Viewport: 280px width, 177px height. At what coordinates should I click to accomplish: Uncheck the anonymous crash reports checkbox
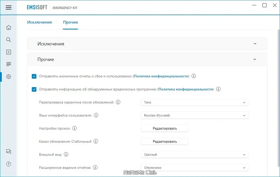[x=34, y=76]
